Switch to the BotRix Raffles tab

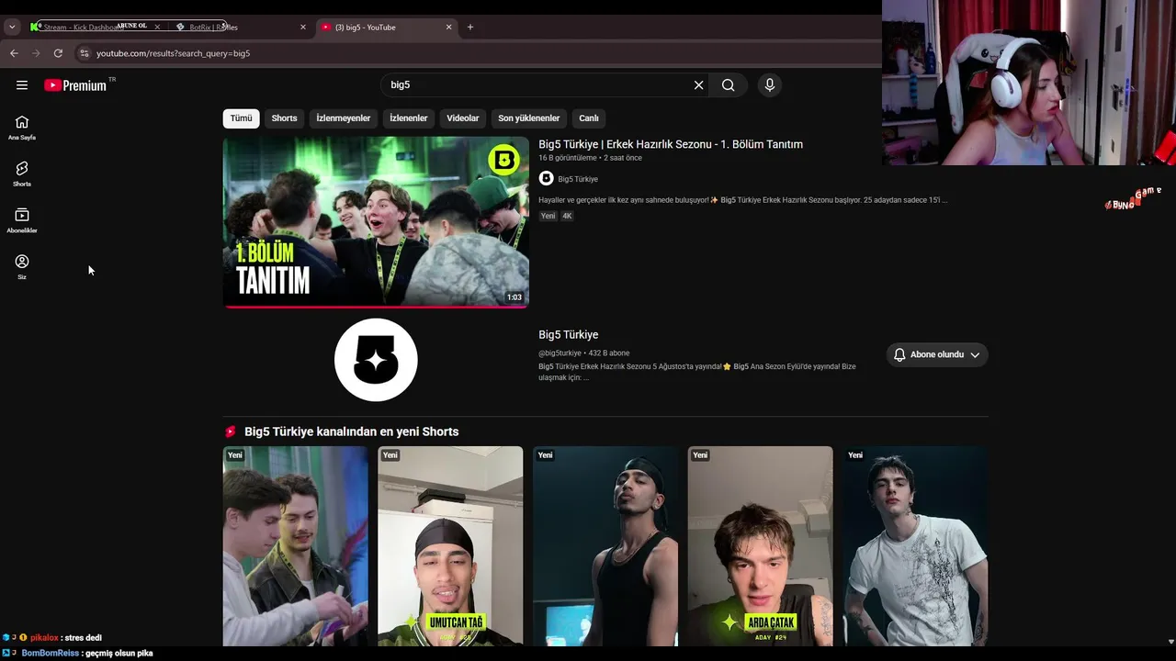[241, 27]
